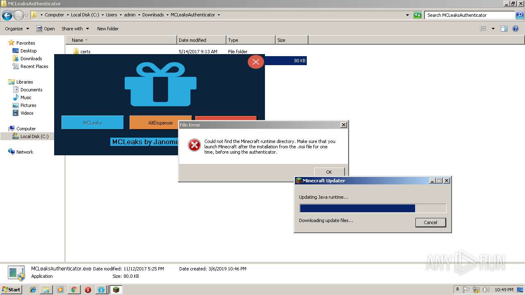This screenshot has width=525, height=295.
Task: Click the red error icon in dialog
Action: click(x=194, y=145)
